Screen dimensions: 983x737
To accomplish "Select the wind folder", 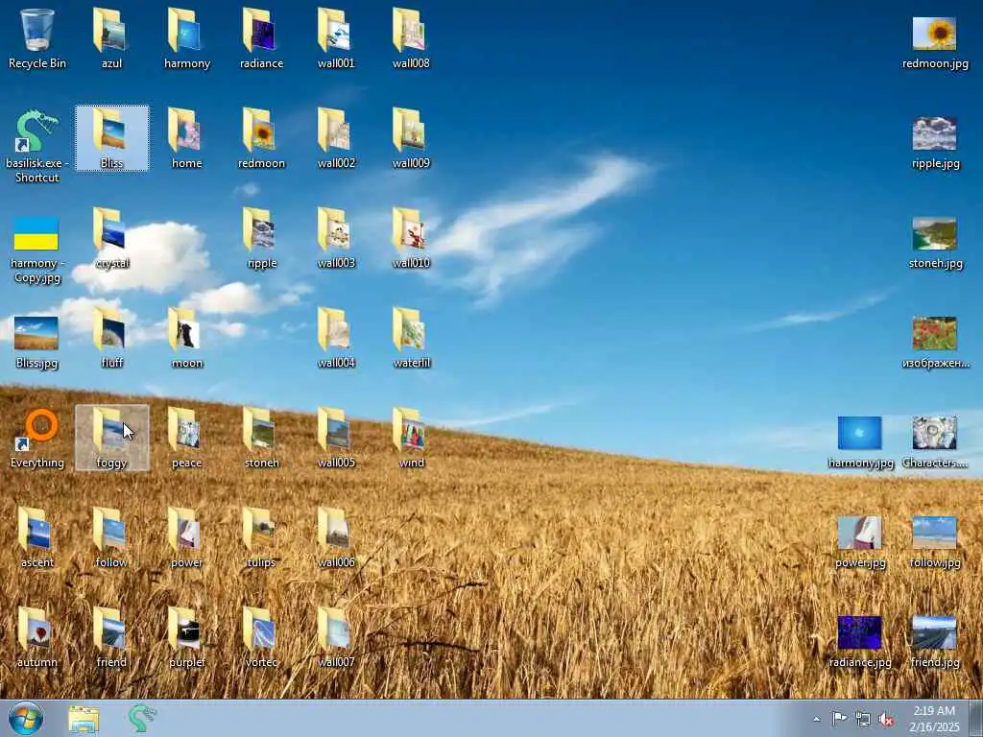I will [x=411, y=438].
